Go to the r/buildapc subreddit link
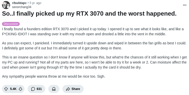The height and width of the screenshot is (95, 189). (x=19, y=3)
